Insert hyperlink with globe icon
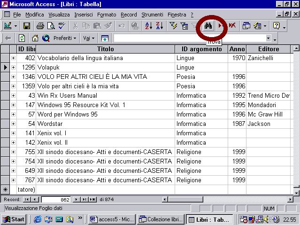This screenshot has width=300, height=225. click(x=135, y=26)
